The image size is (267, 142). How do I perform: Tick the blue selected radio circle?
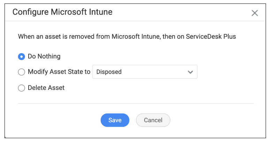[x=22, y=57]
